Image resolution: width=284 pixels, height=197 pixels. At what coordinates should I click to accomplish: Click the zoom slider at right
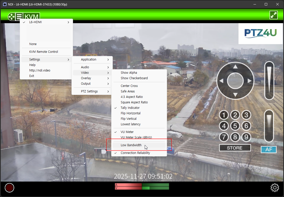pos(269,80)
